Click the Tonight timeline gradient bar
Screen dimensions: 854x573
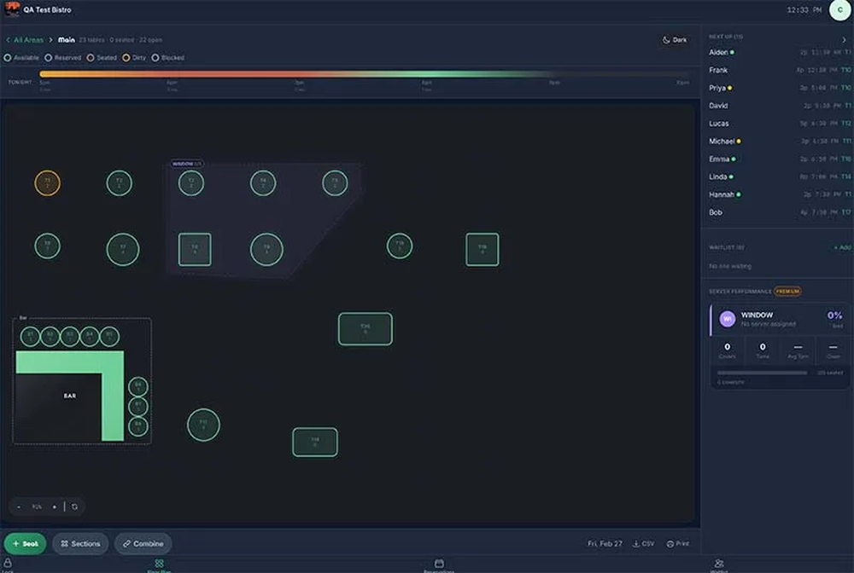[x=364, y=74]
